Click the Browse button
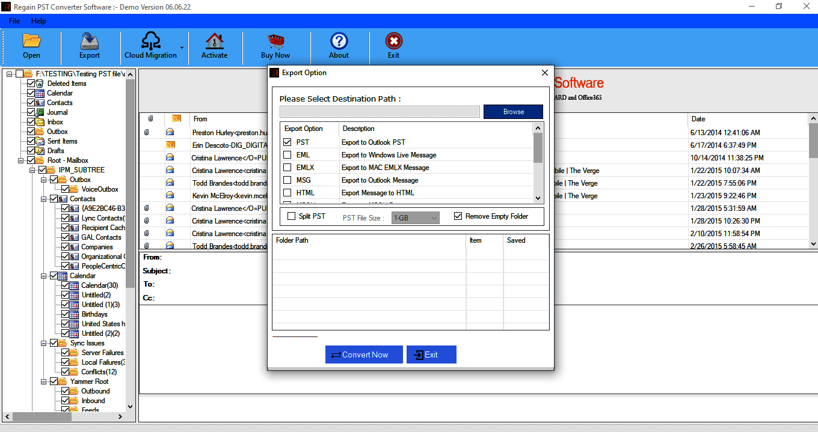Image resolution: width=818 pixels, height=432 pixels. [513, 112]
